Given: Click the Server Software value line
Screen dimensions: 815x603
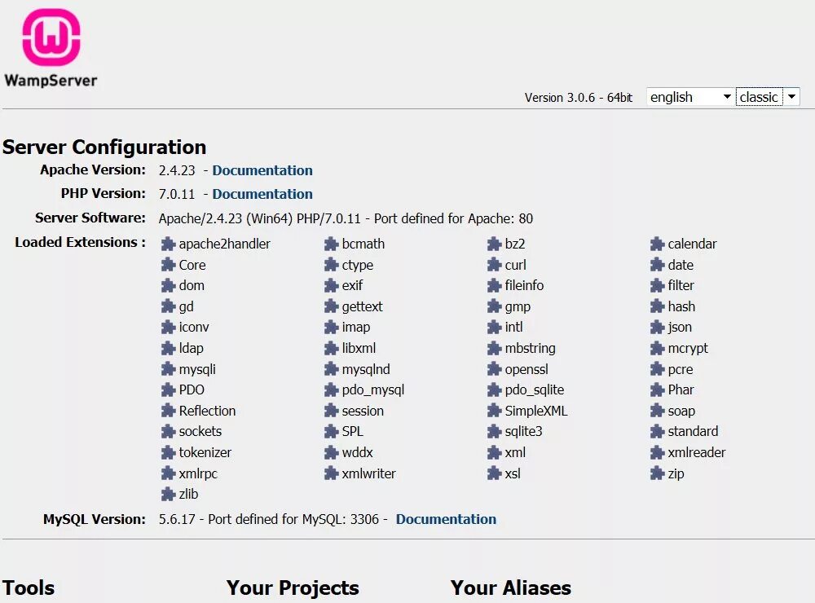Looking at the screenshot, I should coord(346,218).
